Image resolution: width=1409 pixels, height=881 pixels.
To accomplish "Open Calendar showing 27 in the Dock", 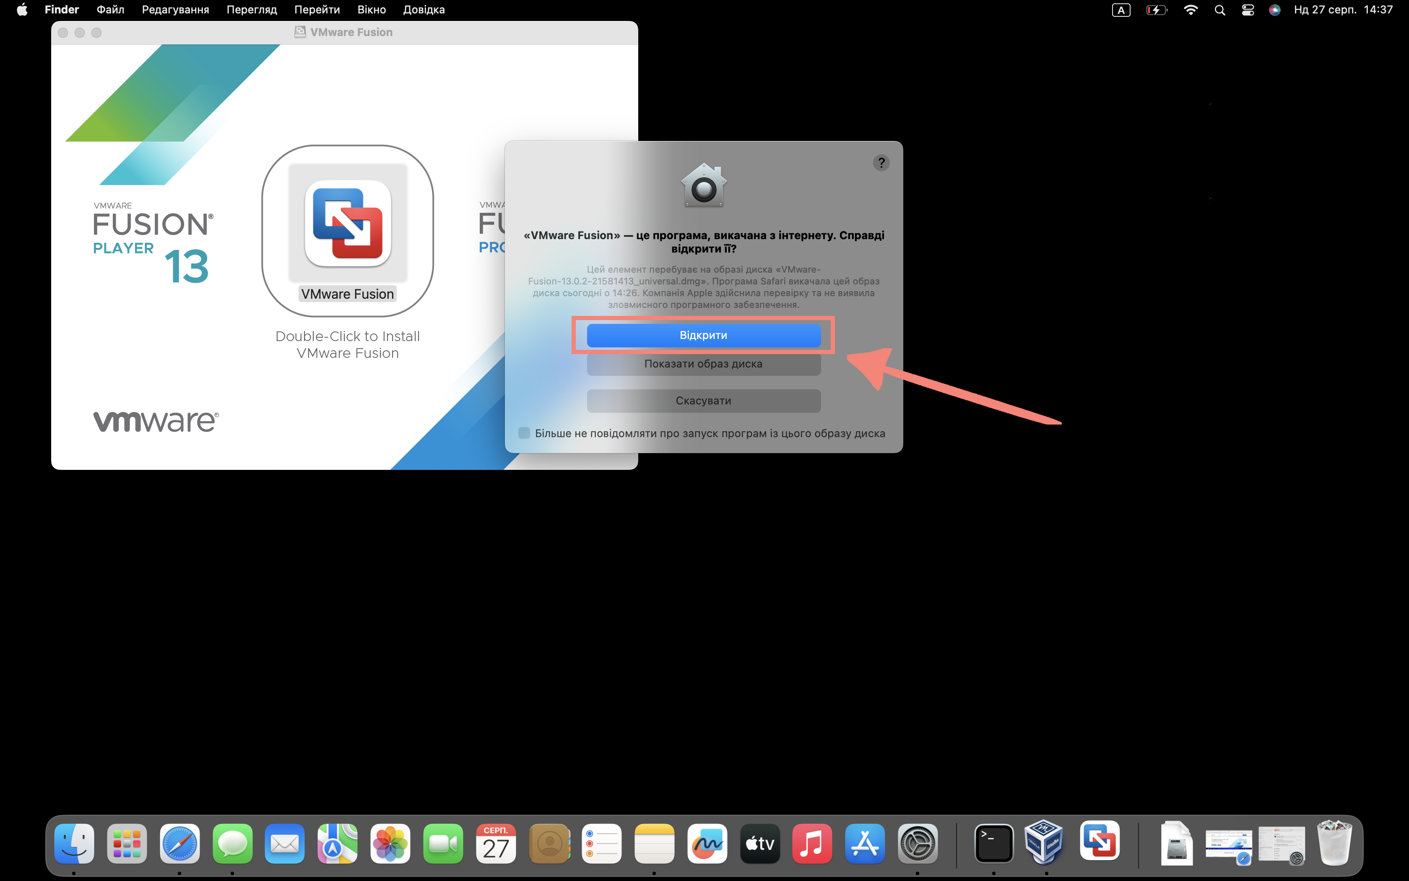I will (x=496, y=843).
